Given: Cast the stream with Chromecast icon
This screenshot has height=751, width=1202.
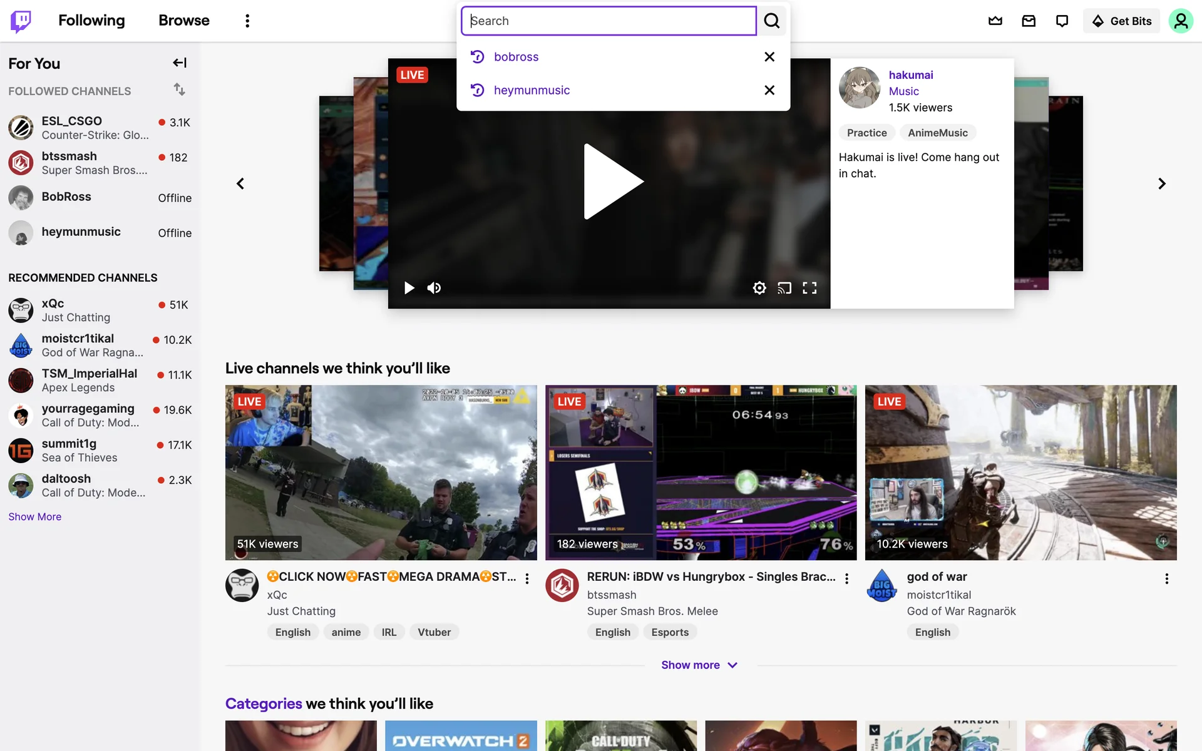Looking at the screenshot, I should click(784, 288).
